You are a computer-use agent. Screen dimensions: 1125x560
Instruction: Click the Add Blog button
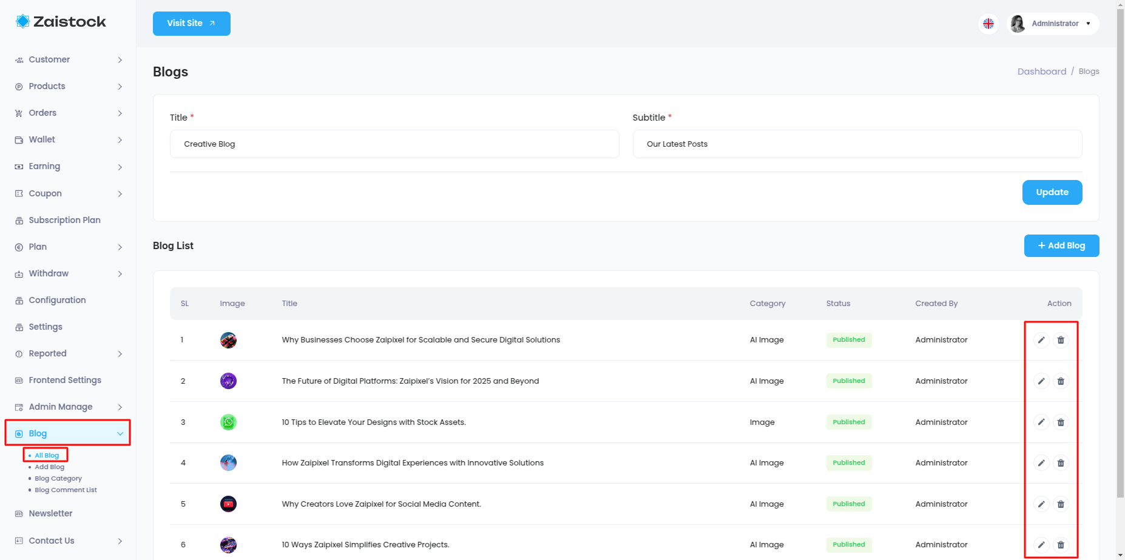[1061, 245]
